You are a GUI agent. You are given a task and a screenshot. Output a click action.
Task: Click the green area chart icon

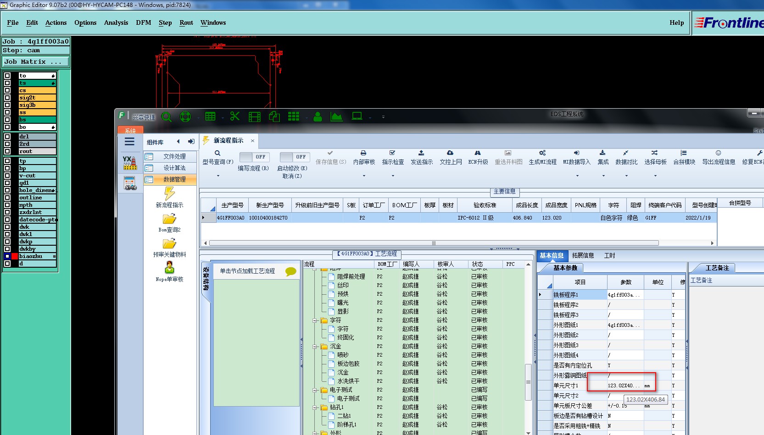click(336, 116)
